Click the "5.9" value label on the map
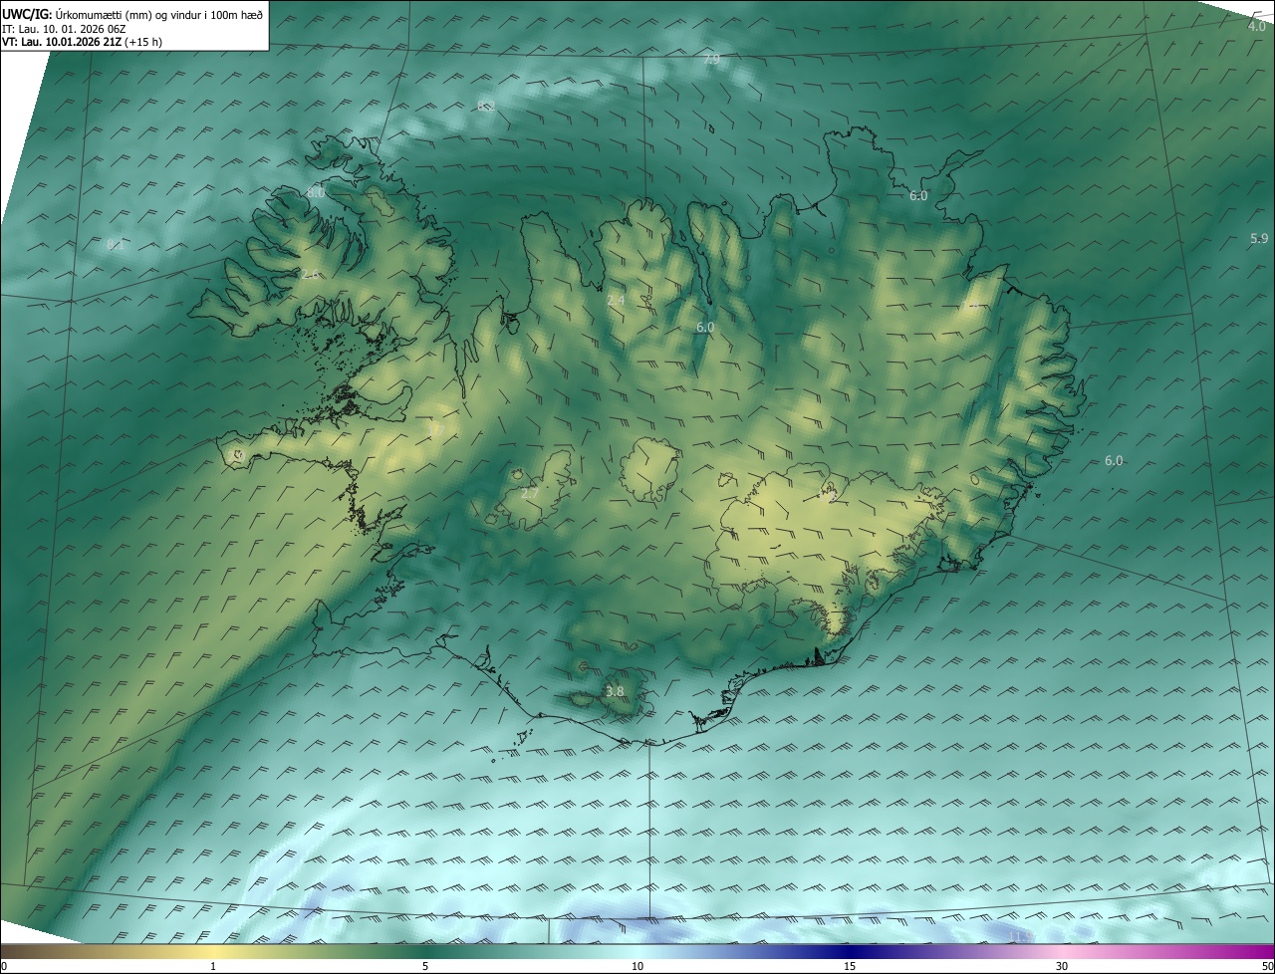The height and width of the screenshot is (974, 1275). click(1259, 239)
